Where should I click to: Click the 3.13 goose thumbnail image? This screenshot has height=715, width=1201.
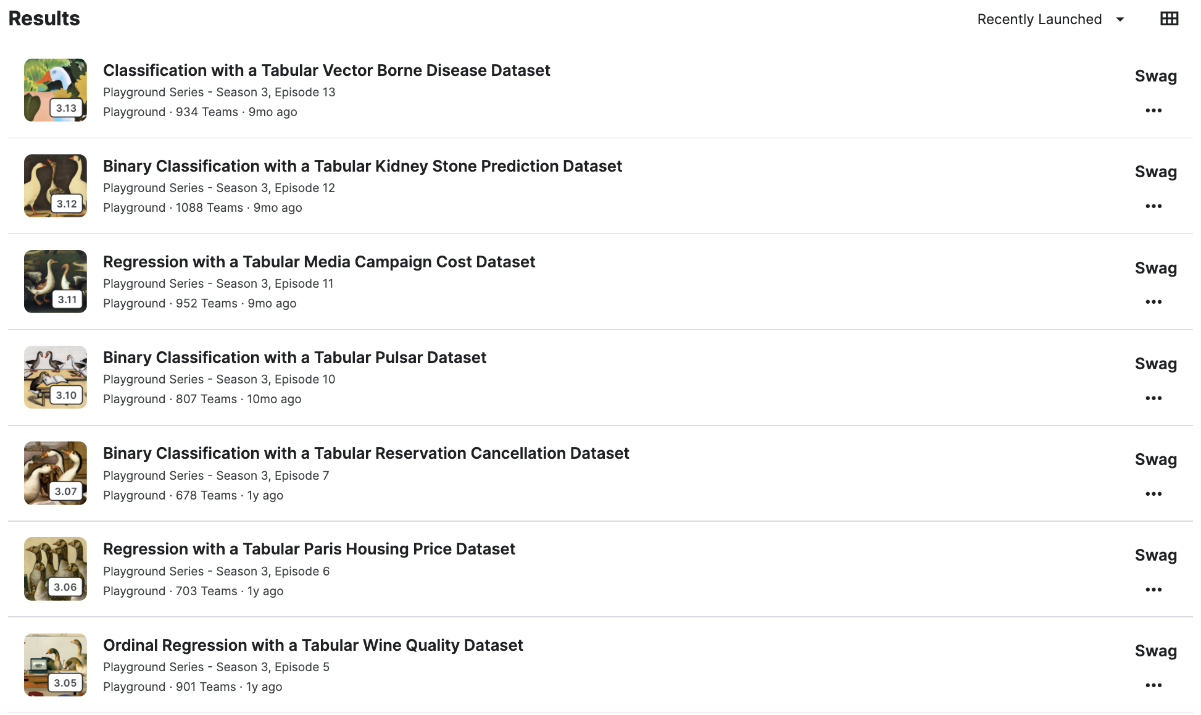pyautogui.click(x=56, y=90)
